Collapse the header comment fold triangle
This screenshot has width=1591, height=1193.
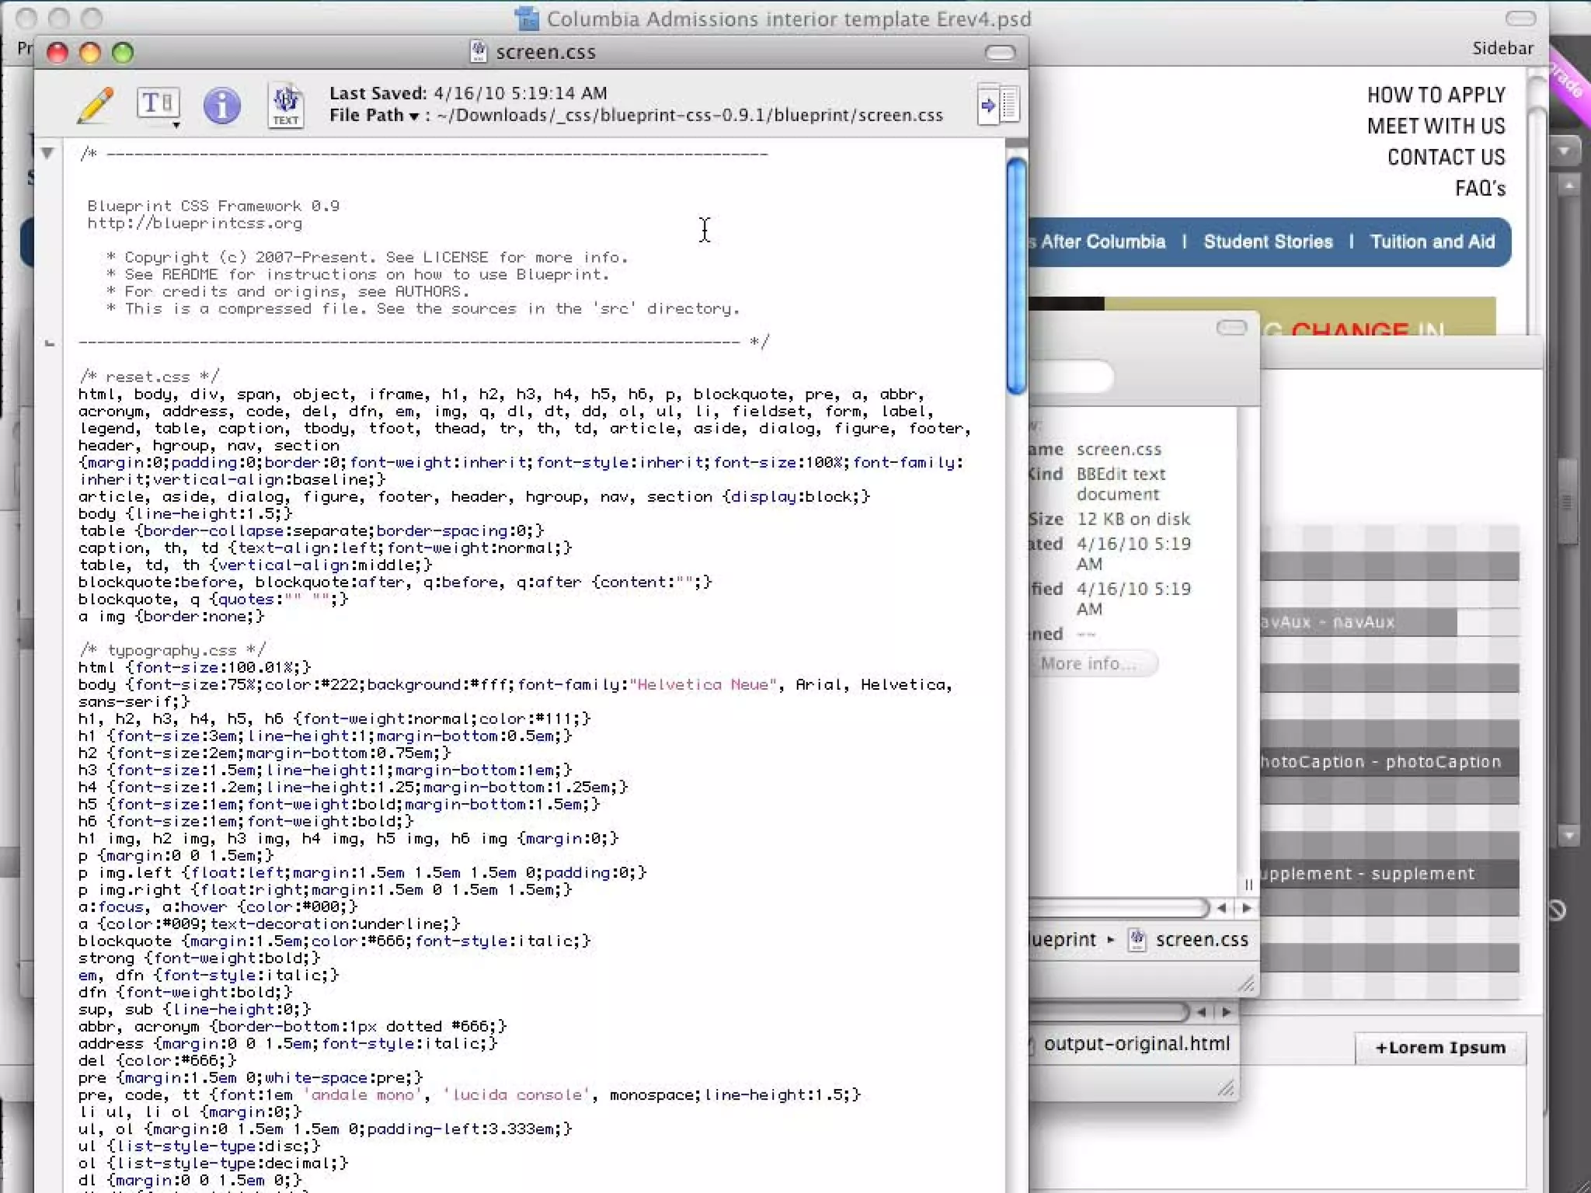click(47, 153)
